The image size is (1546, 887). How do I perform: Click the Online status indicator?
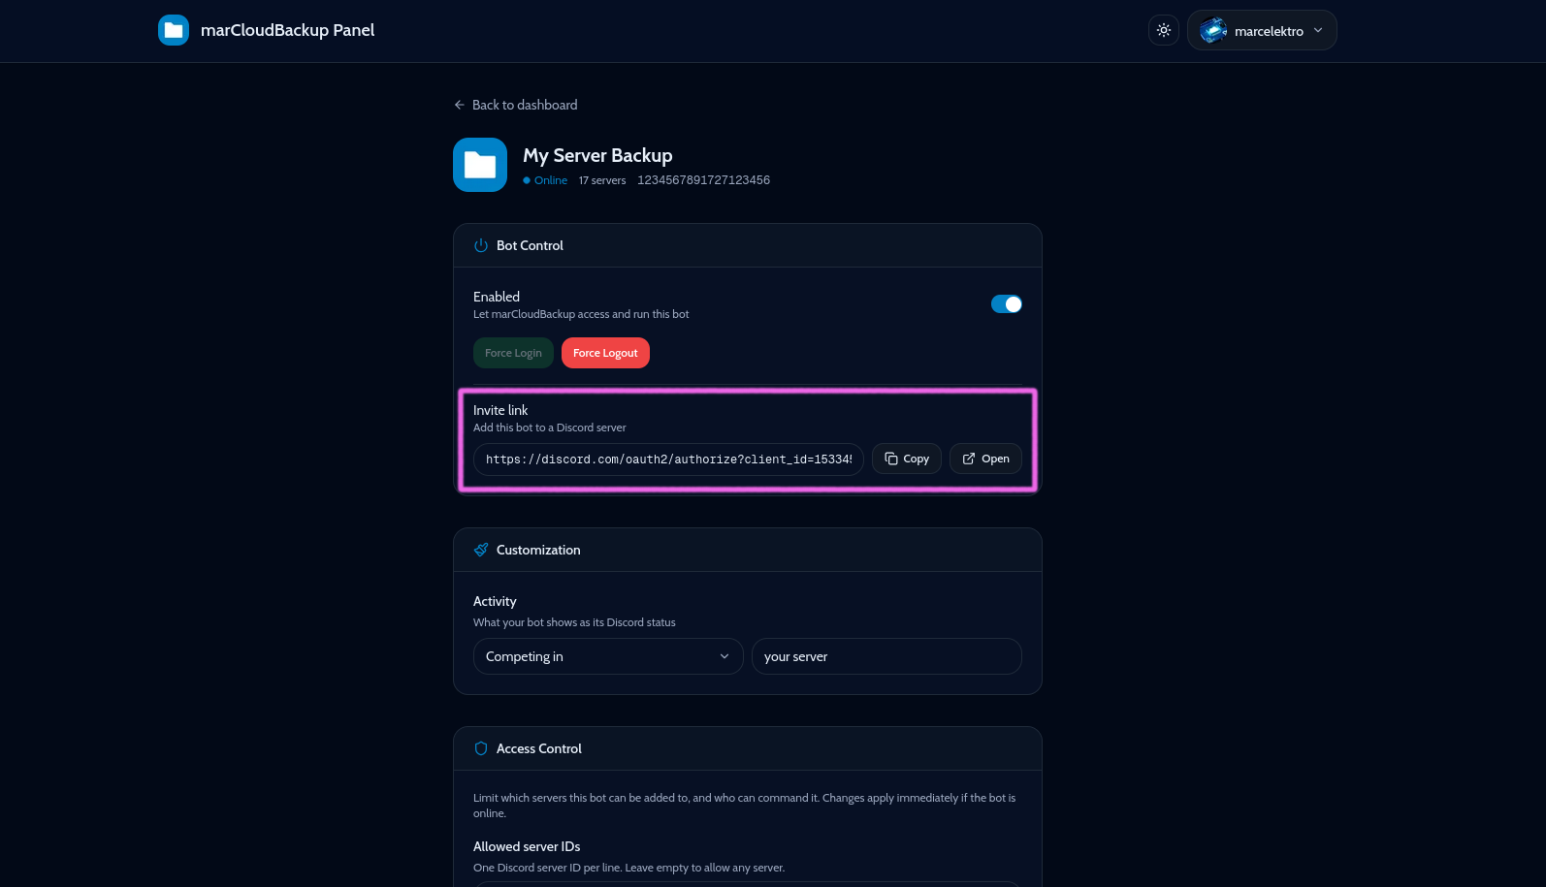545,180
